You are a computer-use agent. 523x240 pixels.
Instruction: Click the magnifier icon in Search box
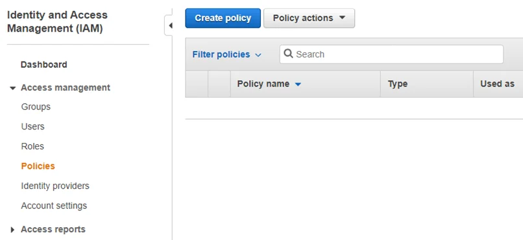click(288, 54)
